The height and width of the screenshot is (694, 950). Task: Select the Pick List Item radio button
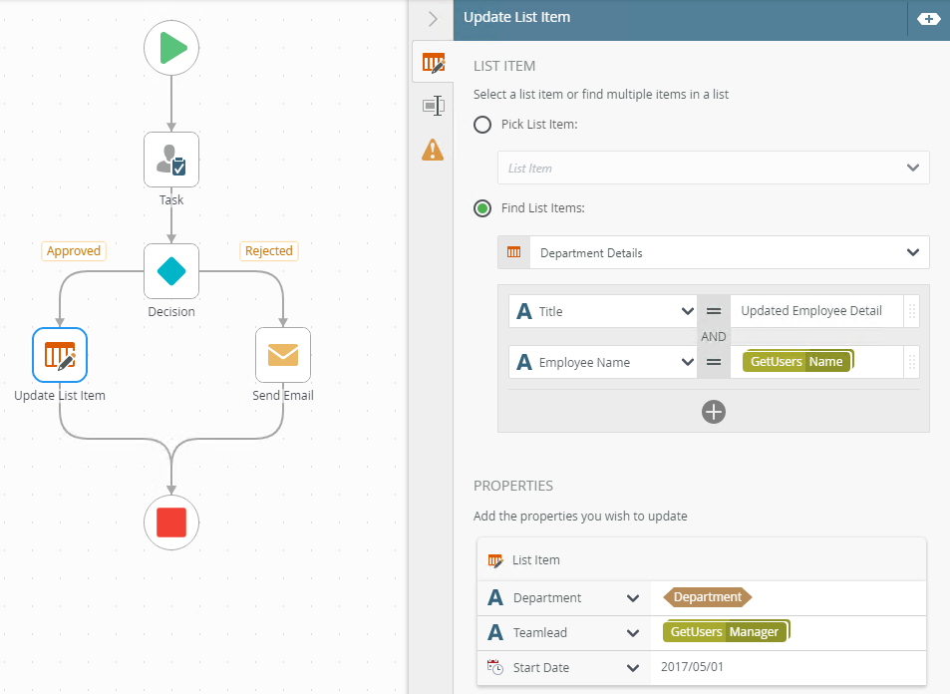coord(482,125)
